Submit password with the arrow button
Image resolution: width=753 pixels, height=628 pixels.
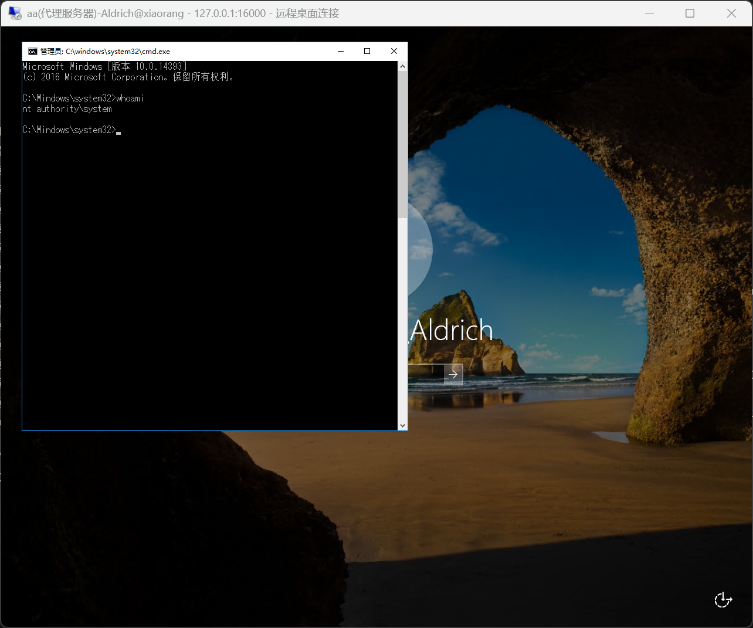(453, 374)
